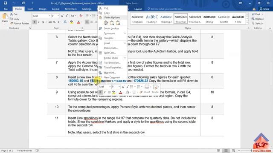The height and width of the screenshot is (153, 273).
Task: Toggle Print Layout view in status bar
Action: (226, 150)
